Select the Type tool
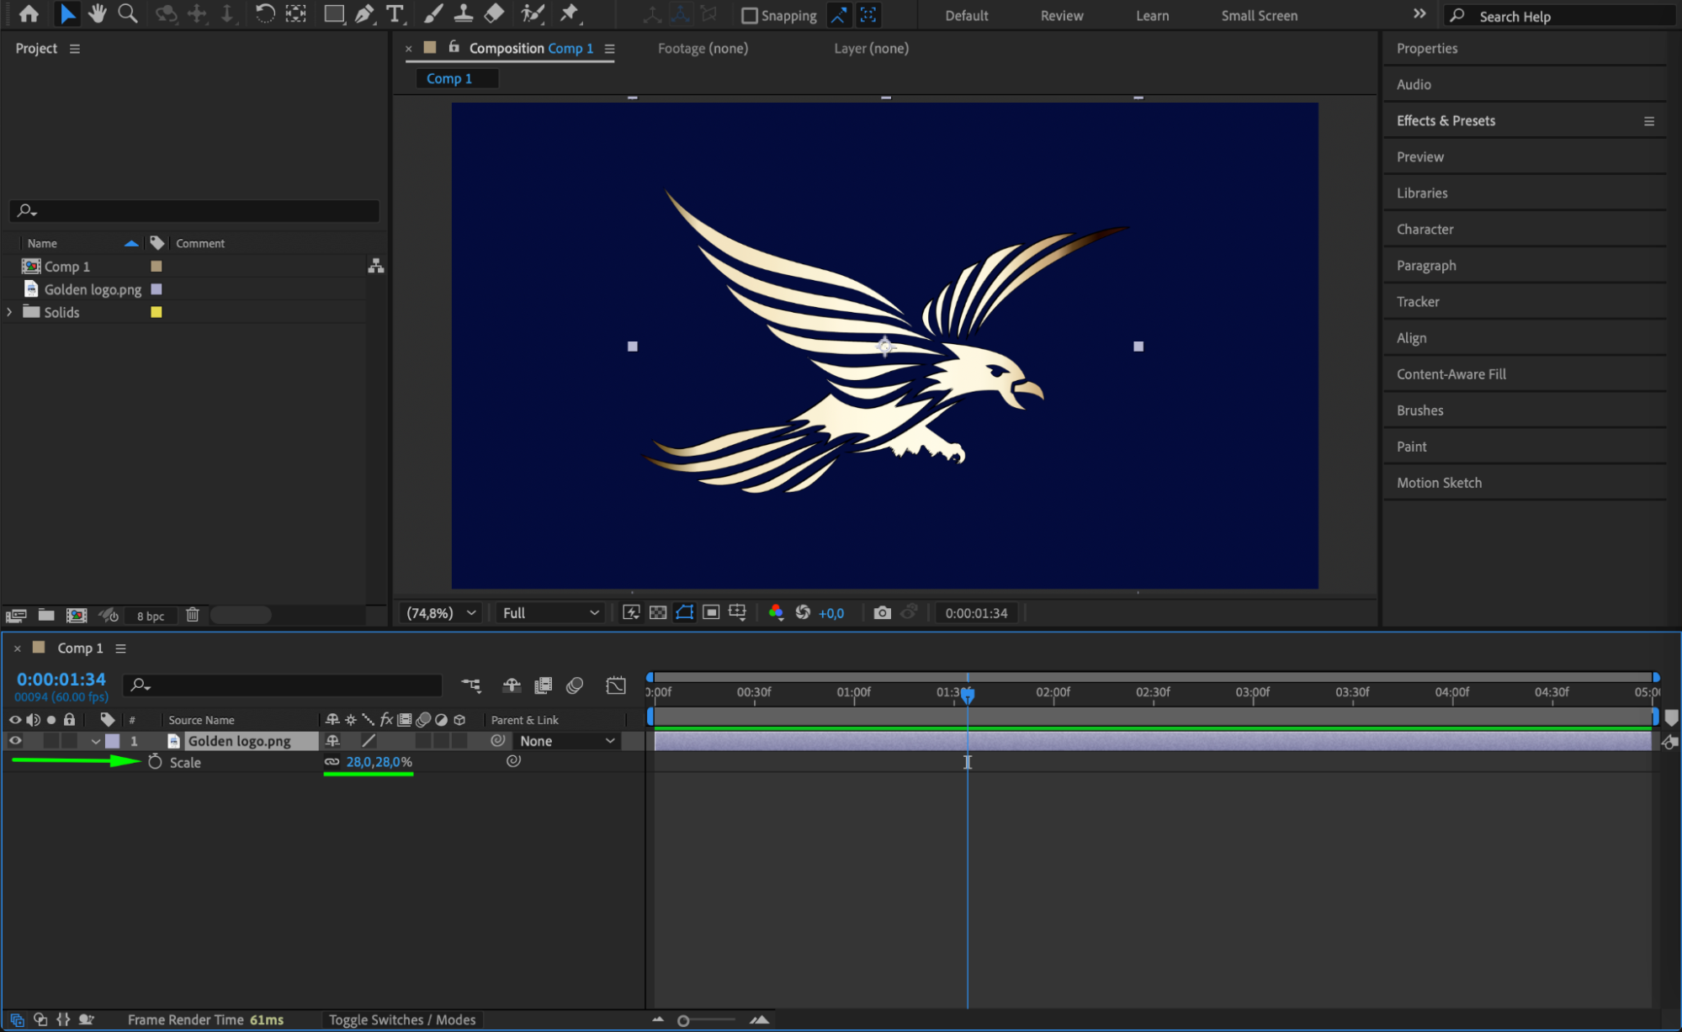Screen dimensions: 1682x1032 click(x=394, y=13)
